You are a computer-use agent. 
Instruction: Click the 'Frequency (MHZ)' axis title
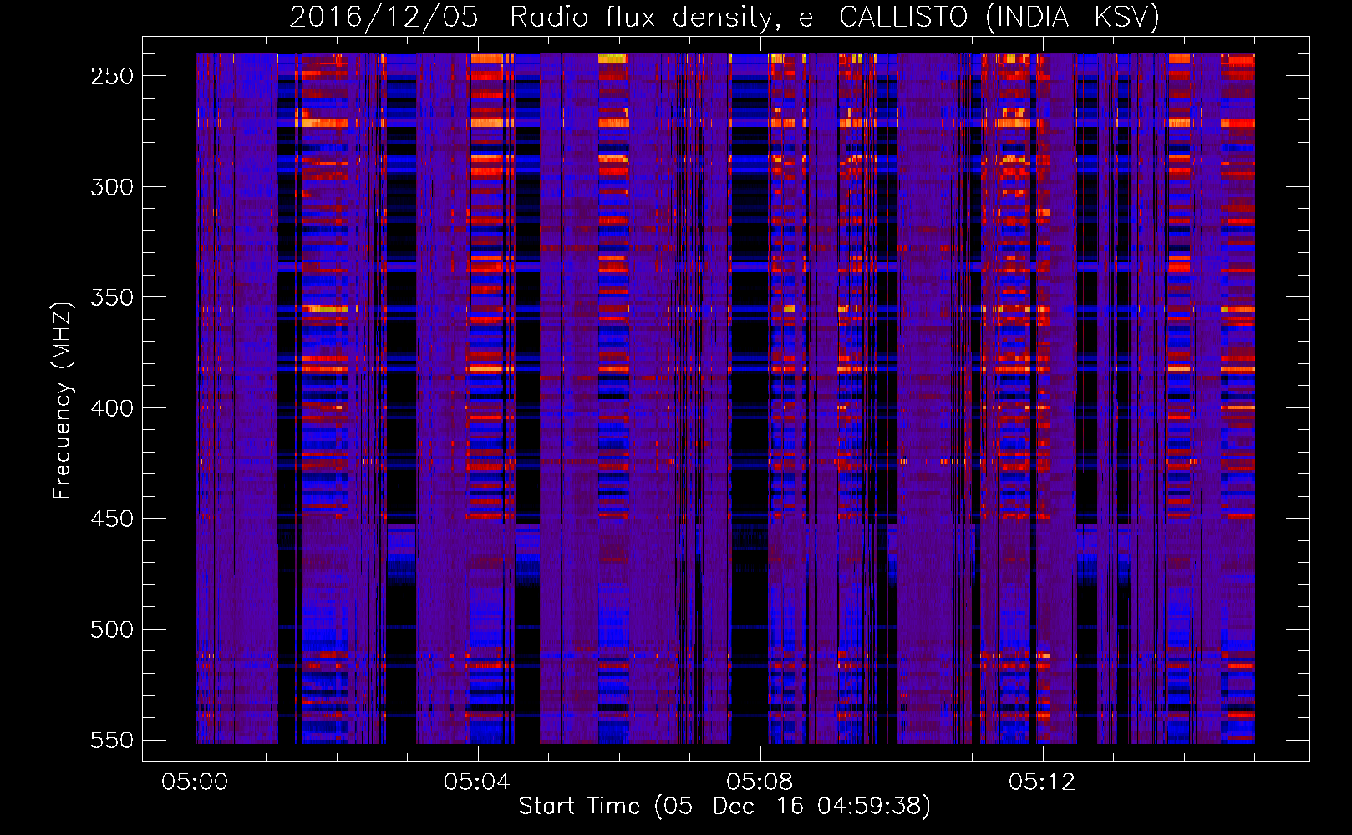[x=64, y=400]
